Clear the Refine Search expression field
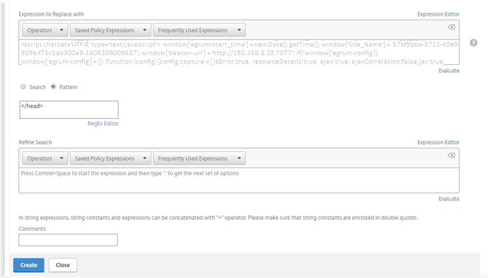The height and width of the screenshot is (278, 488). (x=451, y=155)
